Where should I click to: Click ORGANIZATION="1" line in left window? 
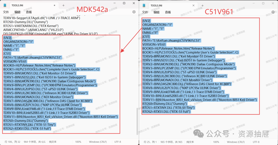coord(18,41)
